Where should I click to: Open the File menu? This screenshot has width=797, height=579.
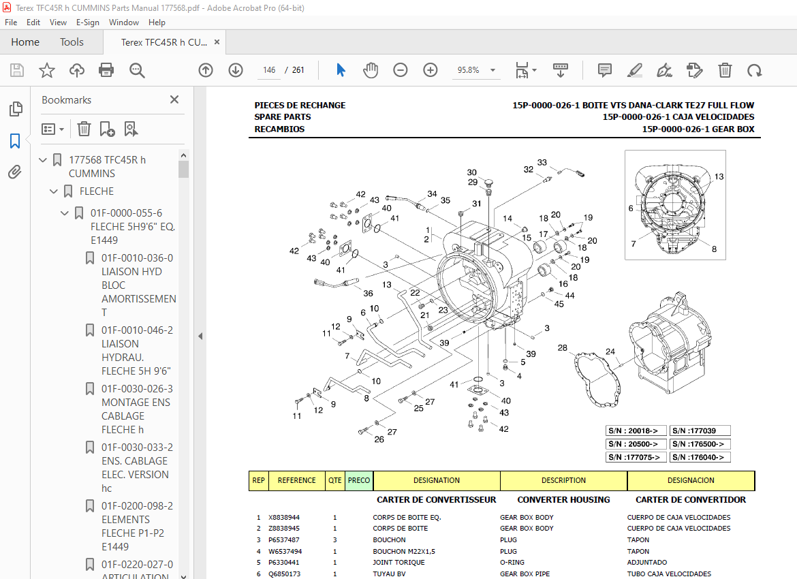tap(11, 22)
